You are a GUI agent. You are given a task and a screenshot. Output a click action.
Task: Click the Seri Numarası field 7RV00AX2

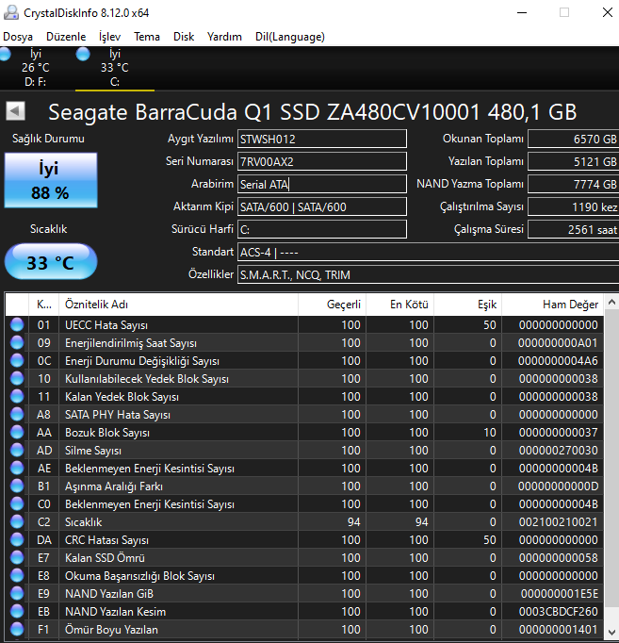(322, 161)
